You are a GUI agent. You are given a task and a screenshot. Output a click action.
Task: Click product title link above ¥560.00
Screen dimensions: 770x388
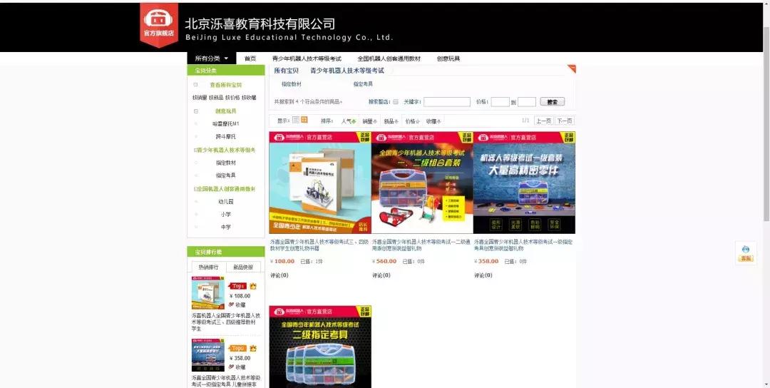click(x=421, y=245)
